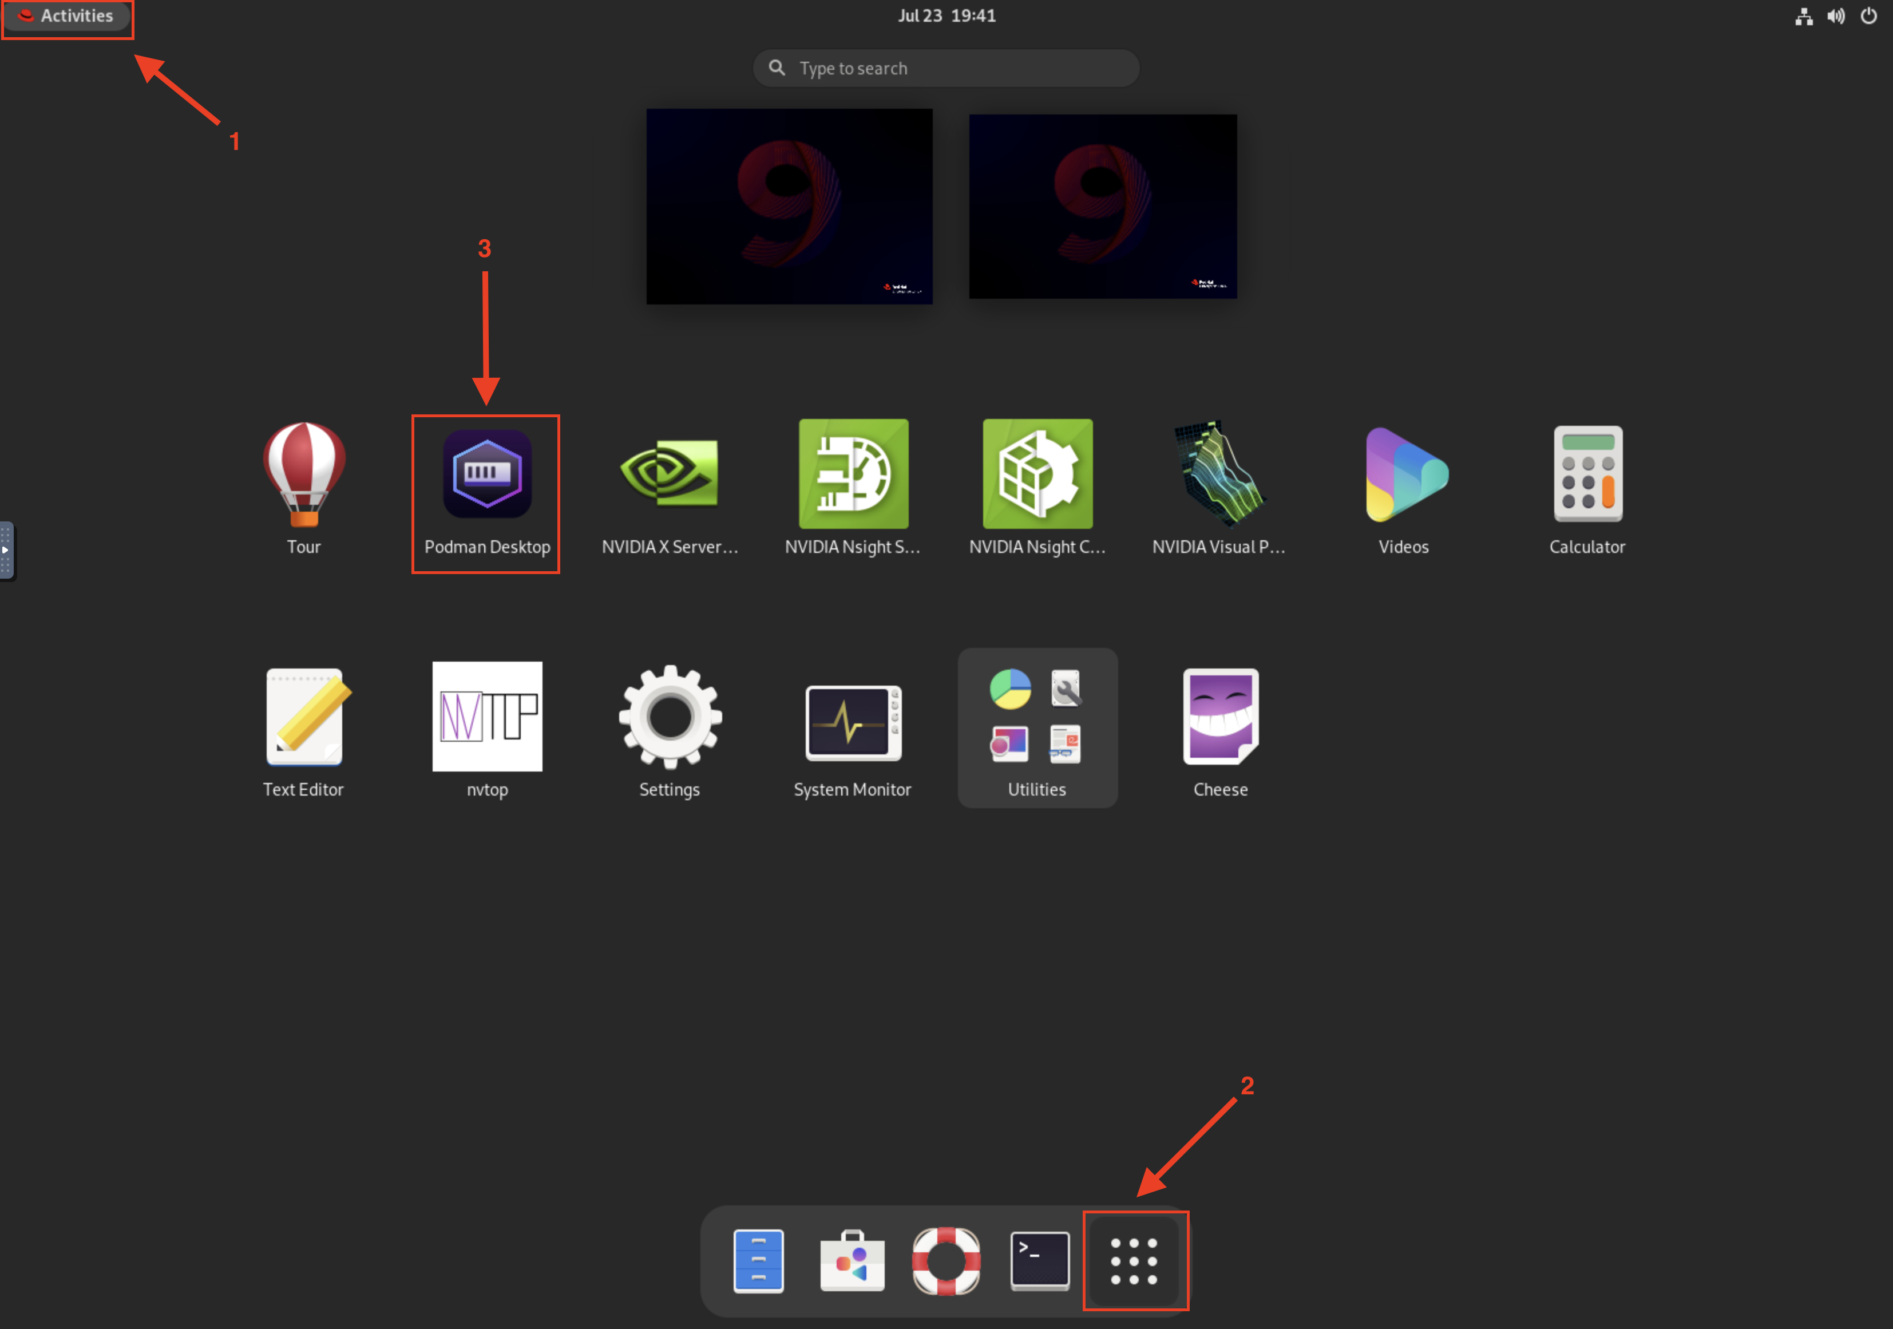Screen dimensions: 1893x1329
Task: Open Text Editor
Action: pyautogui.click(x=303, y=732)
